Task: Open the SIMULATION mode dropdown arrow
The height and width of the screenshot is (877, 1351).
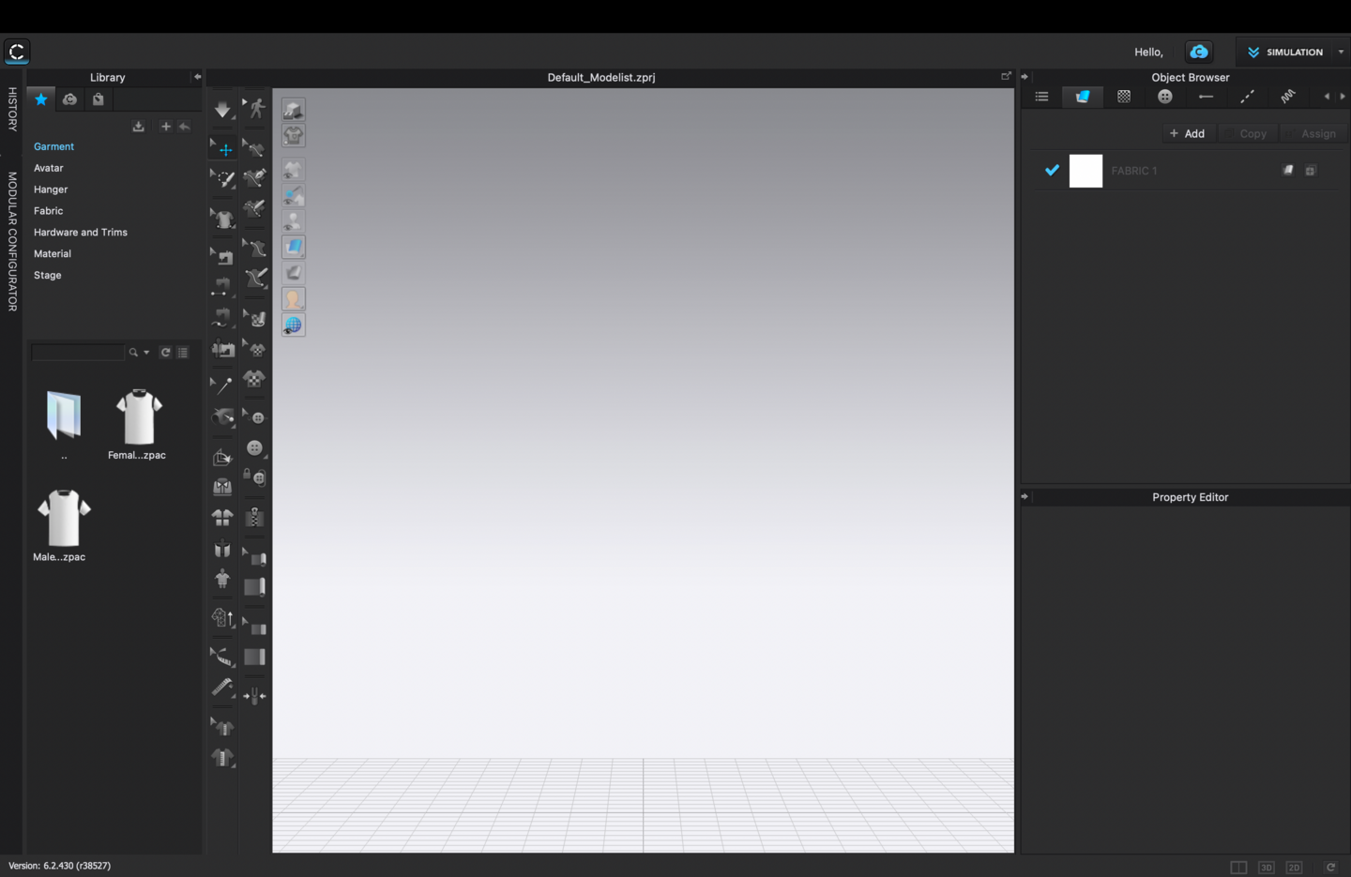Action: 1341,53
